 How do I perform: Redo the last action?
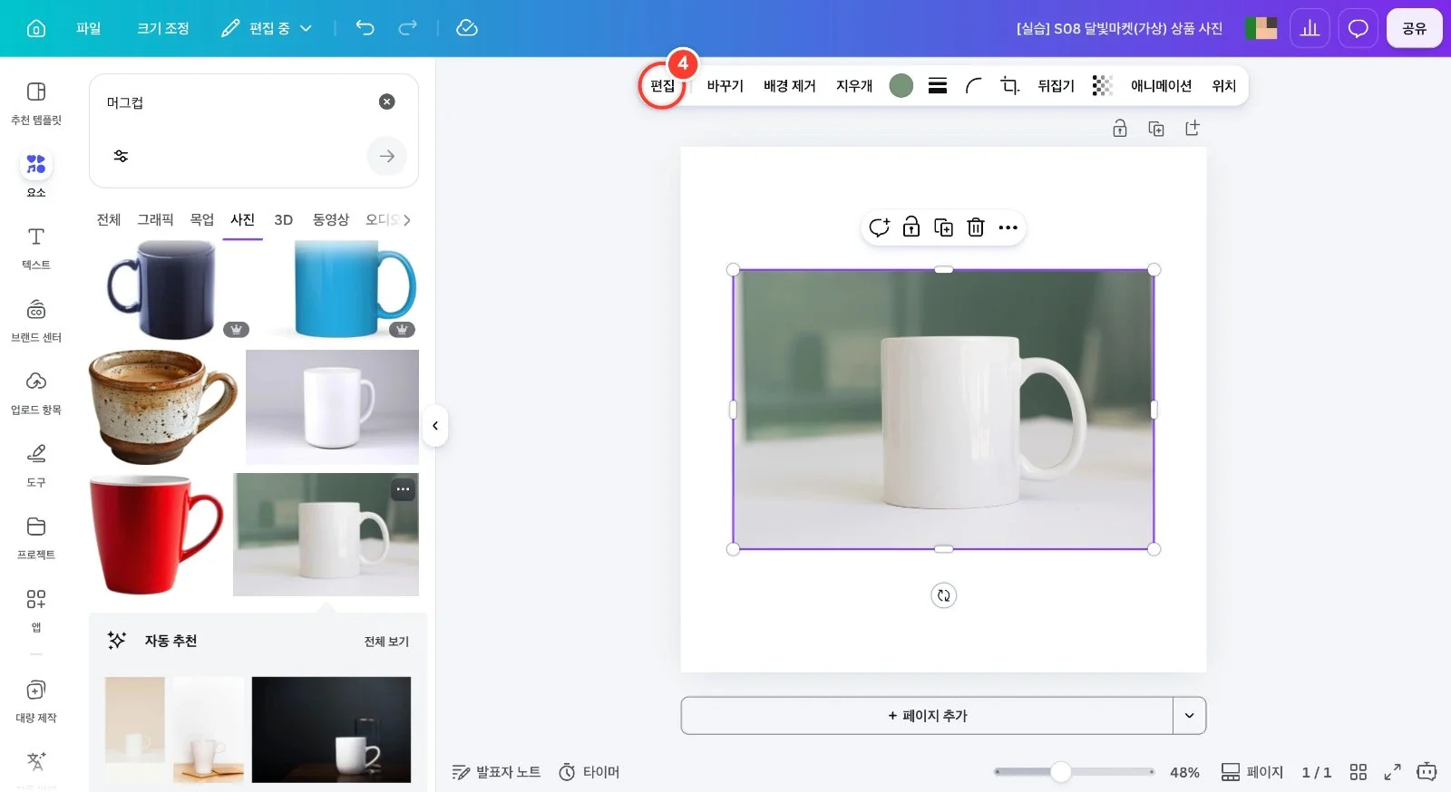click(x=408, y=28)
